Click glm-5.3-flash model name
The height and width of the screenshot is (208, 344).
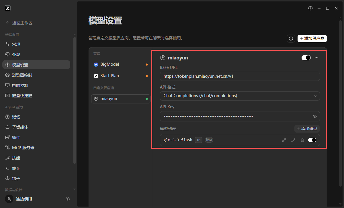point(178,140)
